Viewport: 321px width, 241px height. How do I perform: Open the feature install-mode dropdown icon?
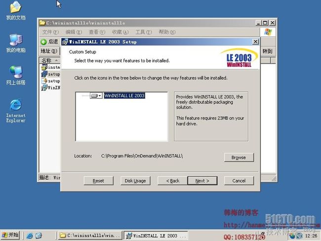(x=96, y=96)
